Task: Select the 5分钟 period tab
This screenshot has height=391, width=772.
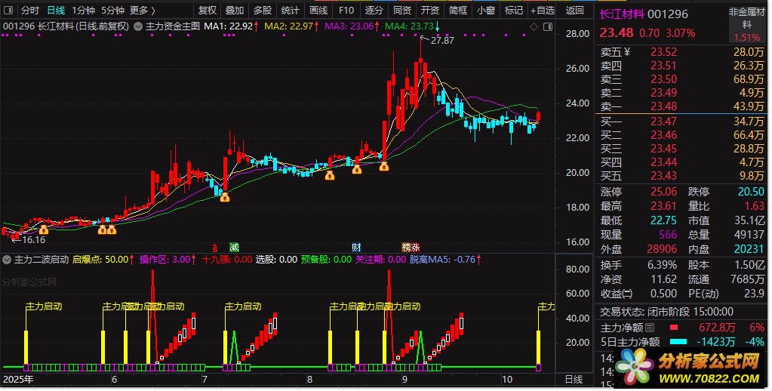Action: [112, 11]
